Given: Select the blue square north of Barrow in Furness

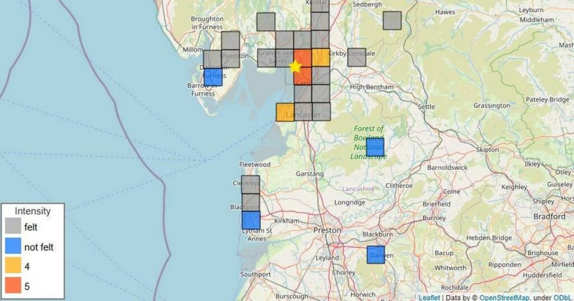Looking at the screenshot, I should [x=213, y=77].
